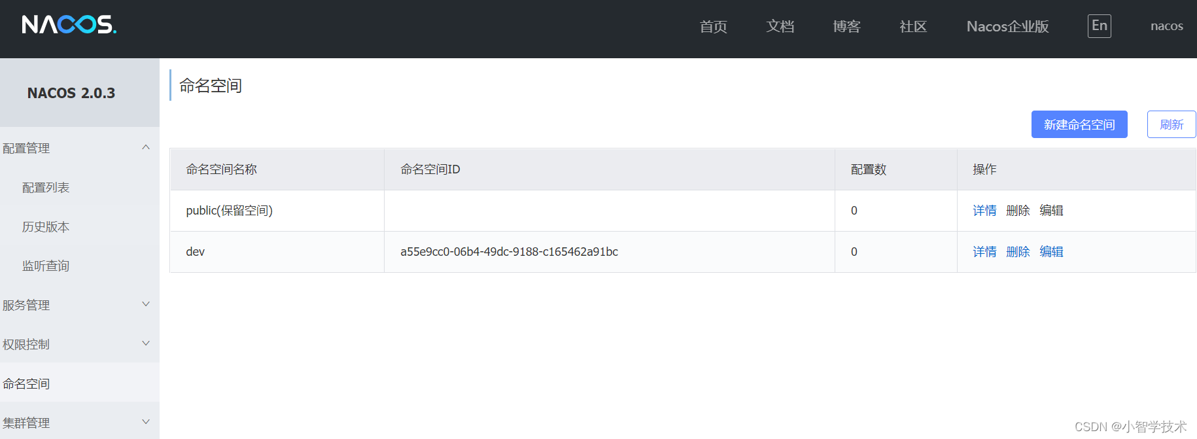Click the 操作 column header
The width and height of the screenshot is (1197, 439).
tap(1077, 169)
